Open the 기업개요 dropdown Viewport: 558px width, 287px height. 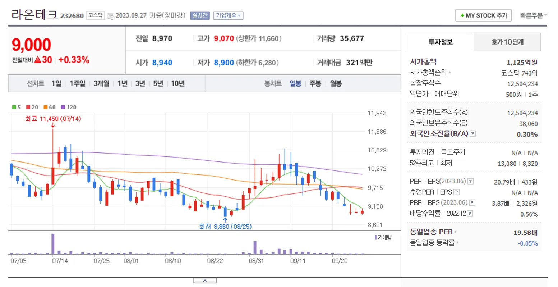(x=228, y=15)
